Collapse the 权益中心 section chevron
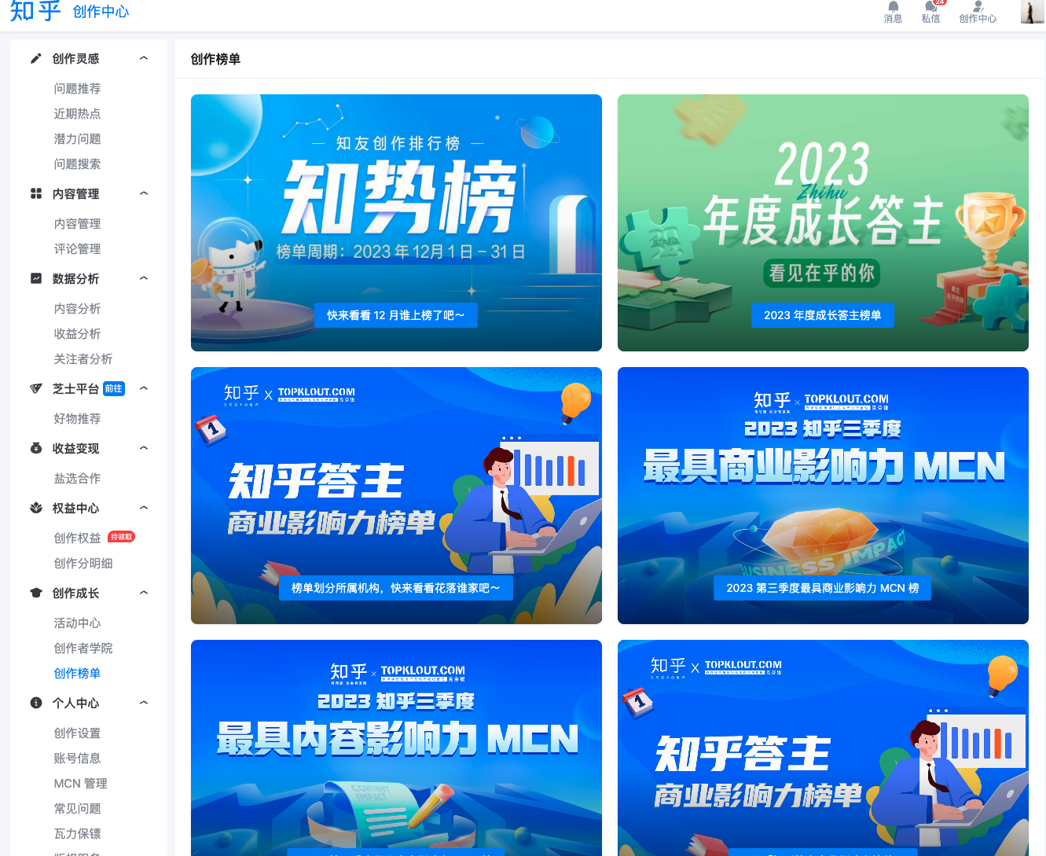Viewport: 1046px width, 856px height. [x=144, y=508]
